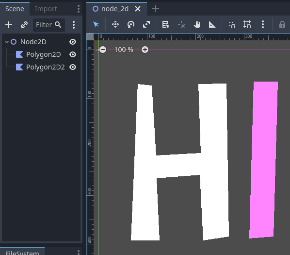This screenshot has width=290, height=255.
Task: Change rotation pivot tool
Action: click(181, 24)
